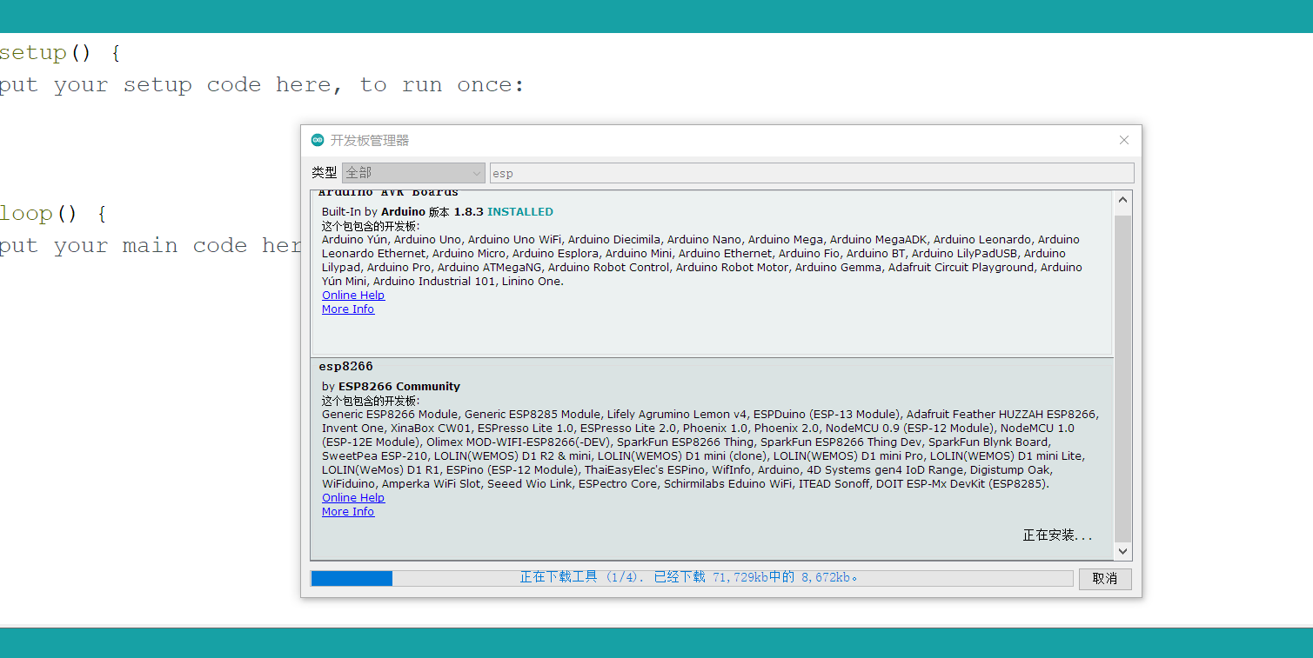Click the 正在安装 installing status text
Image resolution: width=1313 pixels, height=658 pixels.
(1057, 535)
